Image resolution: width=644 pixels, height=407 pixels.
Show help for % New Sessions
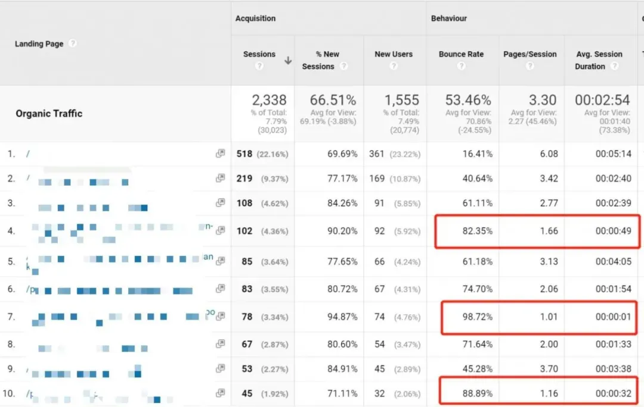point(344,66)
